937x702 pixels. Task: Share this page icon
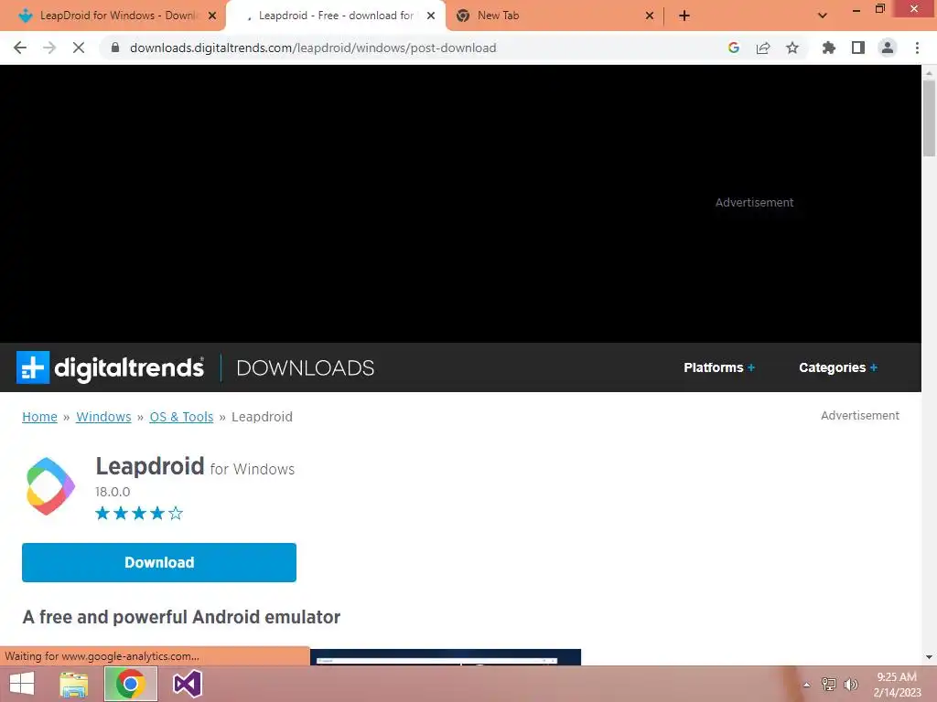[762, 48]
